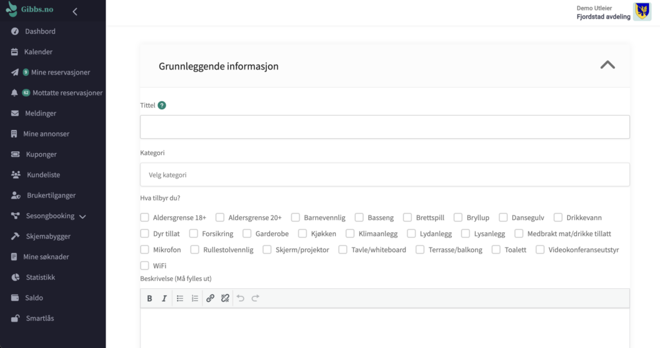660x348 pixels.
Task: Open Mottatte reservasjoner list
Action: [67, 93]
